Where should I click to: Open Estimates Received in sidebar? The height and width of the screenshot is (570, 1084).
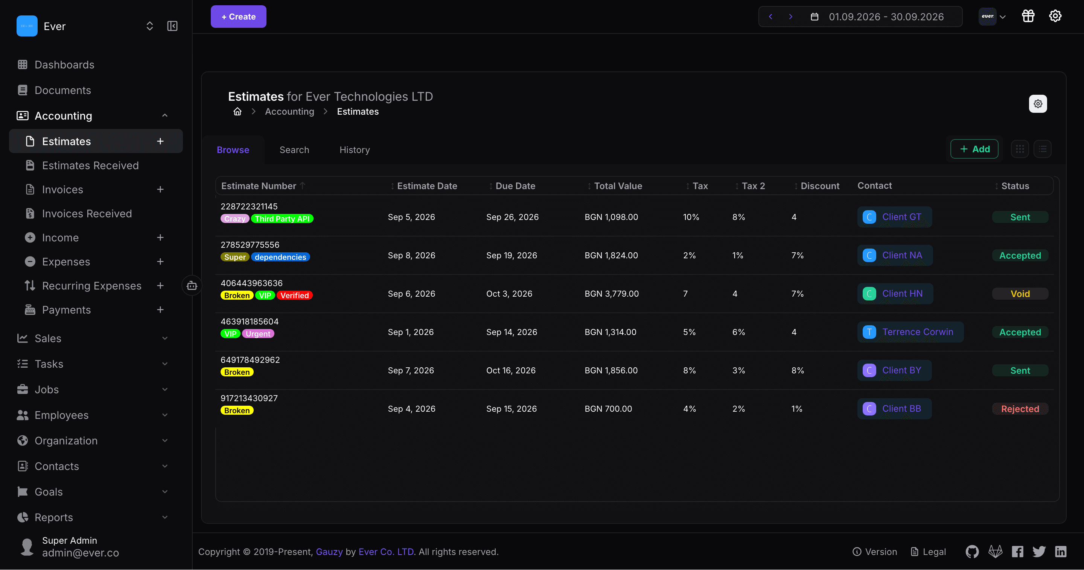tap(90, 165)
